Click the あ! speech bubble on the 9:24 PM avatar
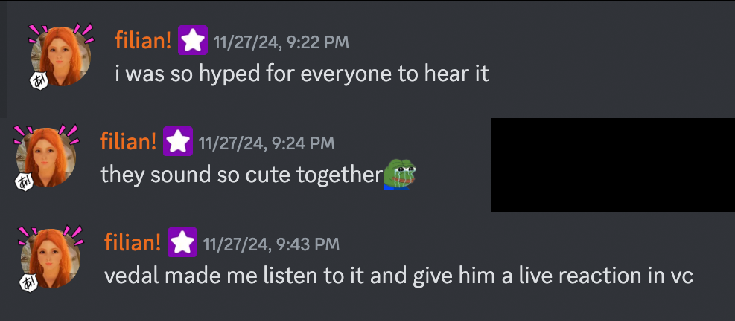This screenshot has width=735, height=321. [25, 182]
